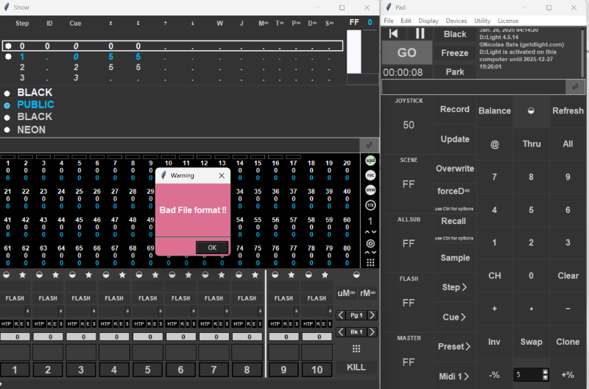The image size is (589, 389).
Task: Click the star icon above submaster 1
Action: (22, 275)
